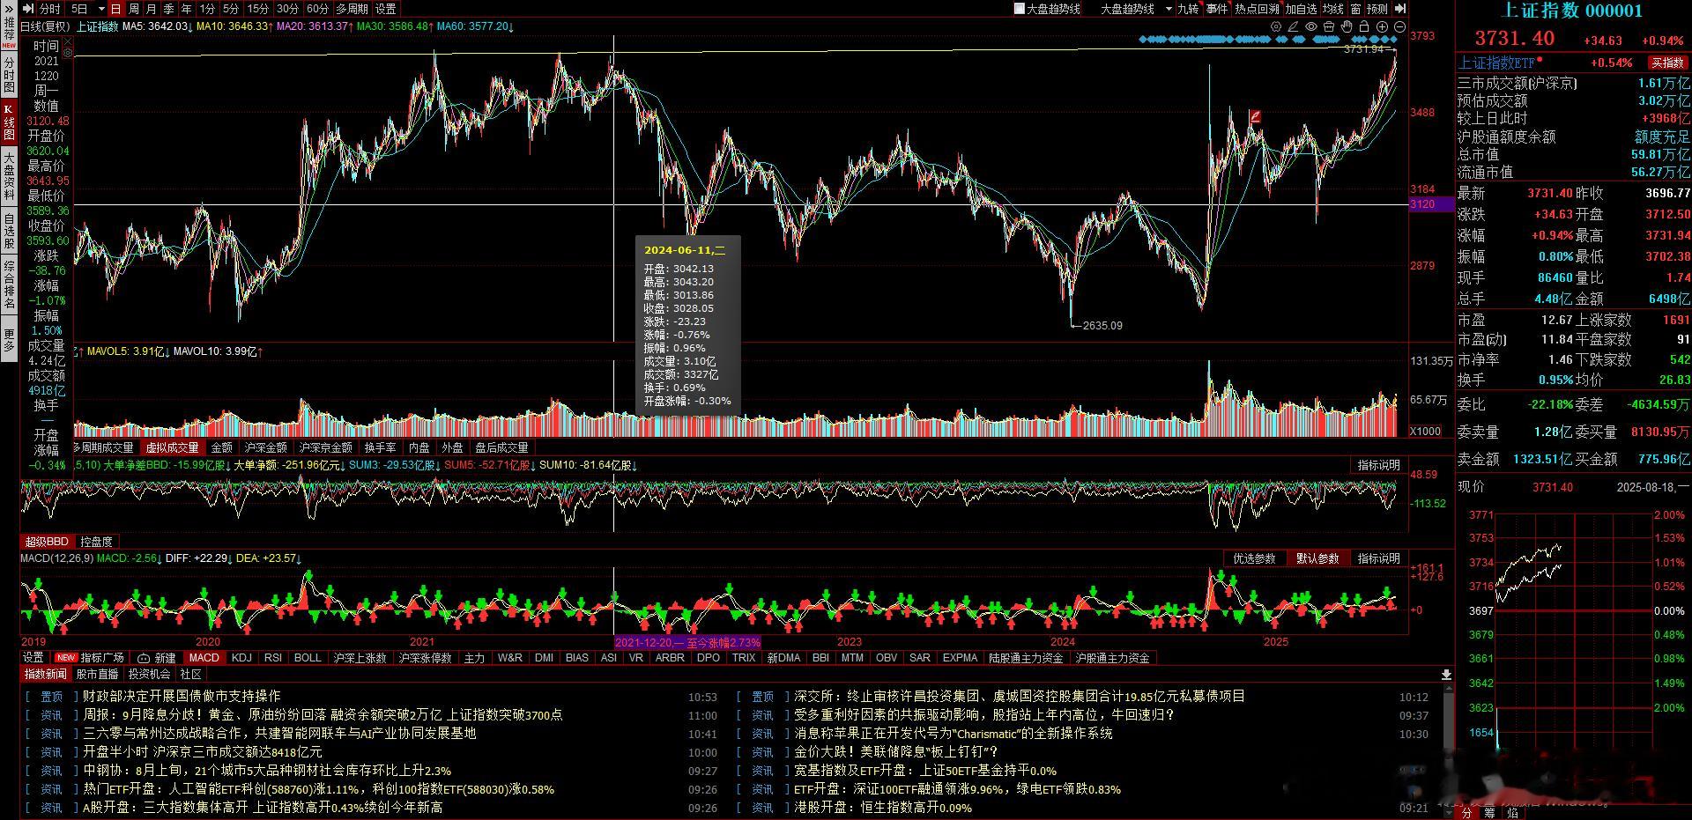Open news 财政部决定开展国债做市支持操作
This screenshot has width=1692, height=820.
click(x=182, y=696)
